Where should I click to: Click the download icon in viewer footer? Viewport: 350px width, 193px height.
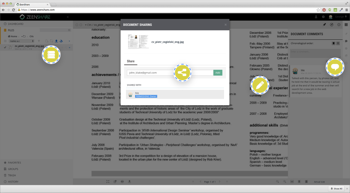pos(130,182)
